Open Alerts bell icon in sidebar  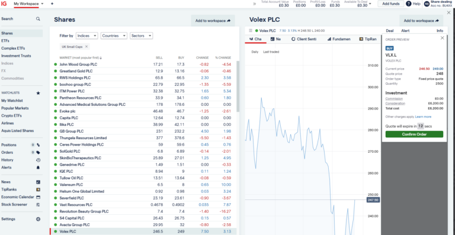38,168
